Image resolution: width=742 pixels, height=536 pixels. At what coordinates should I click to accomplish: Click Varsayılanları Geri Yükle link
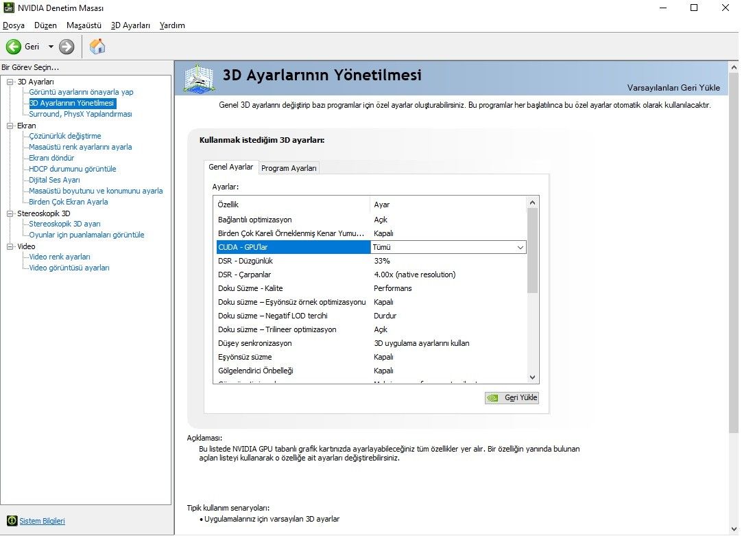tap(673, 88)
